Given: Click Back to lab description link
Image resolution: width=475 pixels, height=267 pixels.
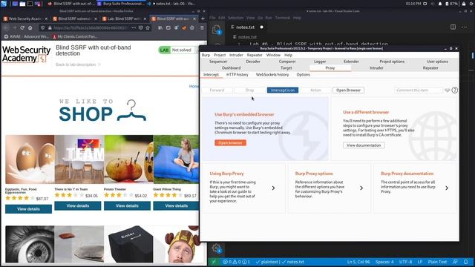Looking at the screenshot, I should click(78, 65).
